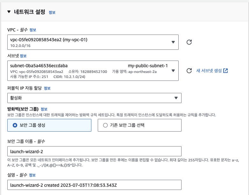Screen dimensions: 249x195
Task: Open 정보 link beside 설명 label
Action: (32, 175)
